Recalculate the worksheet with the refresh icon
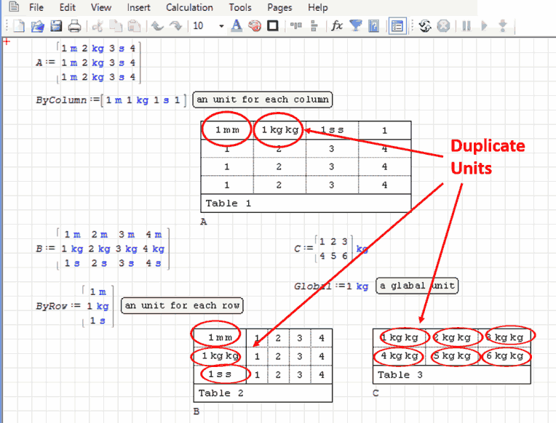Image resolution: width=556 pixels, height=423 pixels. click(425, 26)
